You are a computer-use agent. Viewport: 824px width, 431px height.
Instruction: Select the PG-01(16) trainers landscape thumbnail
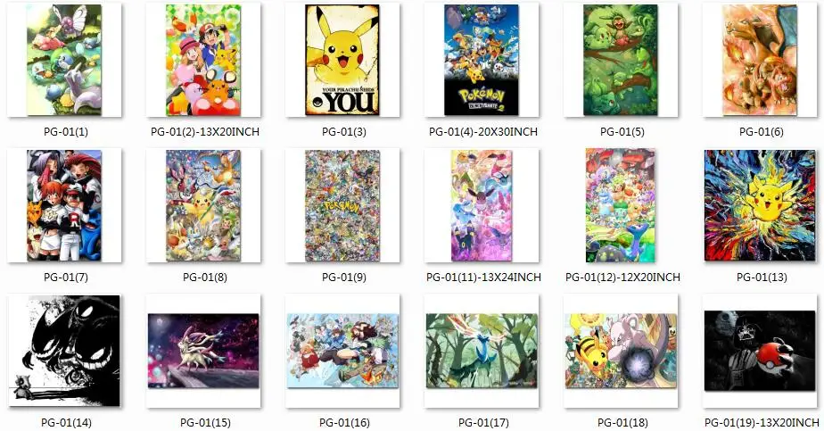point(342,351)
